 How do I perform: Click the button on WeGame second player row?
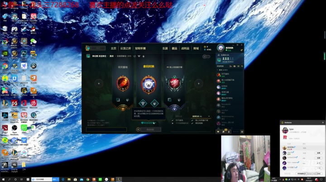pyautogui.click(x=319, y=153)
